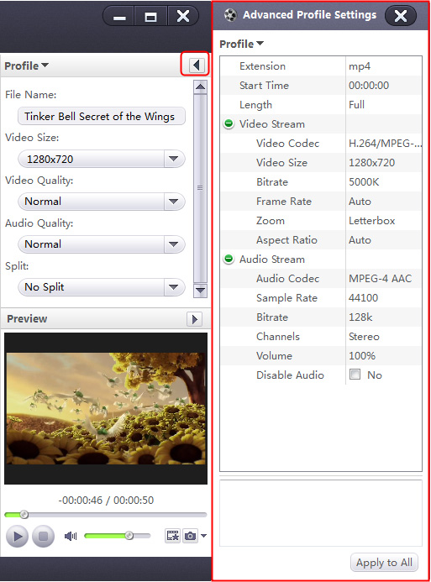Collapse the advanced panel with left arrow button
Viewport: 431px width, 582px height.
coord(196,66)
